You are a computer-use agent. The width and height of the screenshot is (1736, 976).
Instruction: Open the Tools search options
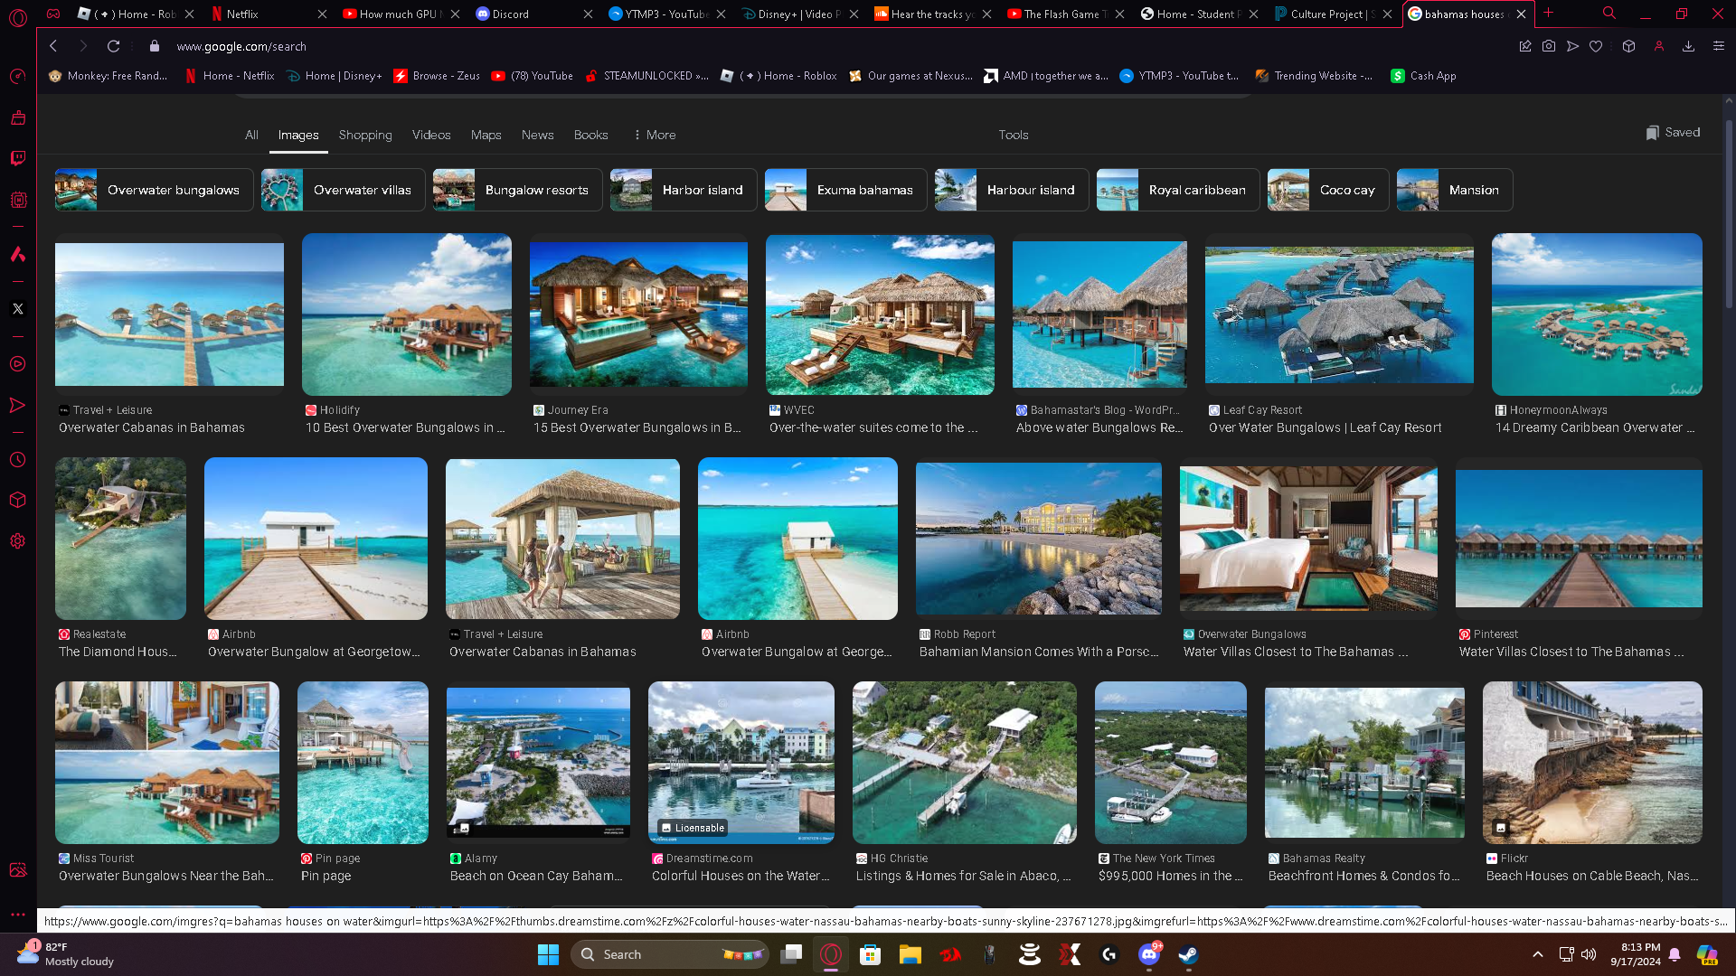1013,135
